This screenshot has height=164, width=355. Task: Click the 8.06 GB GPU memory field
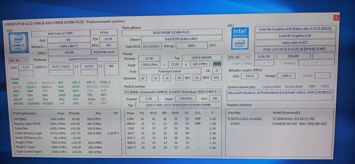coord(264,56)
